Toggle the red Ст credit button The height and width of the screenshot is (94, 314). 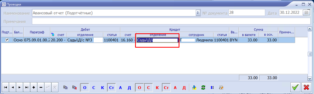[x=166, y=87]
